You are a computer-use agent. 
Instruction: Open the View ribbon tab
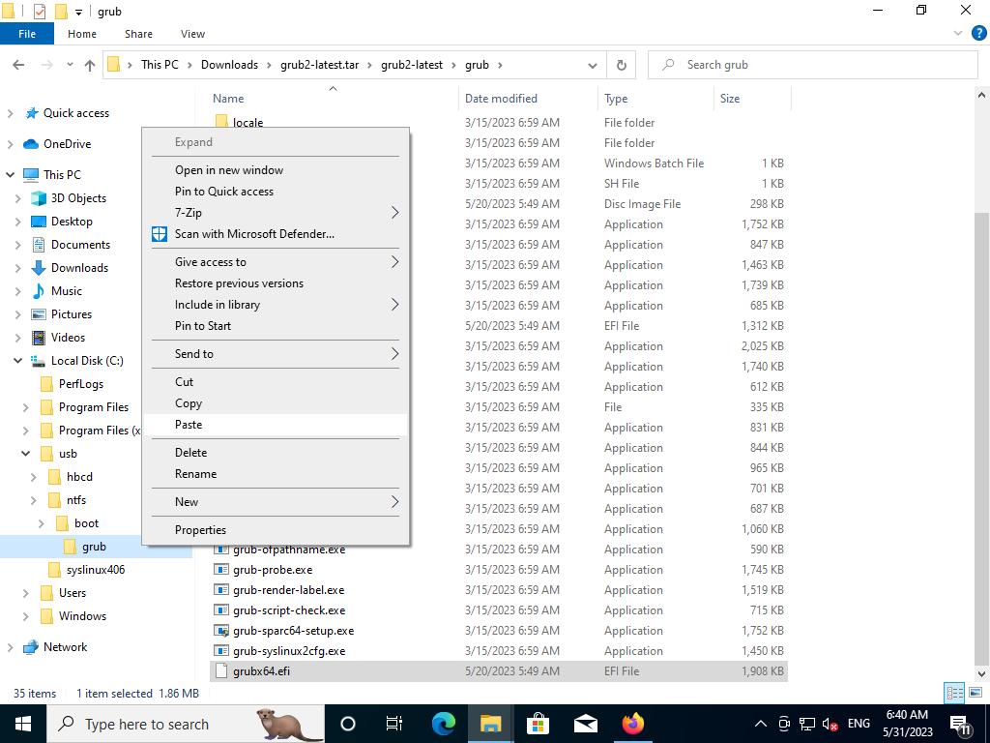pos(192,34)
